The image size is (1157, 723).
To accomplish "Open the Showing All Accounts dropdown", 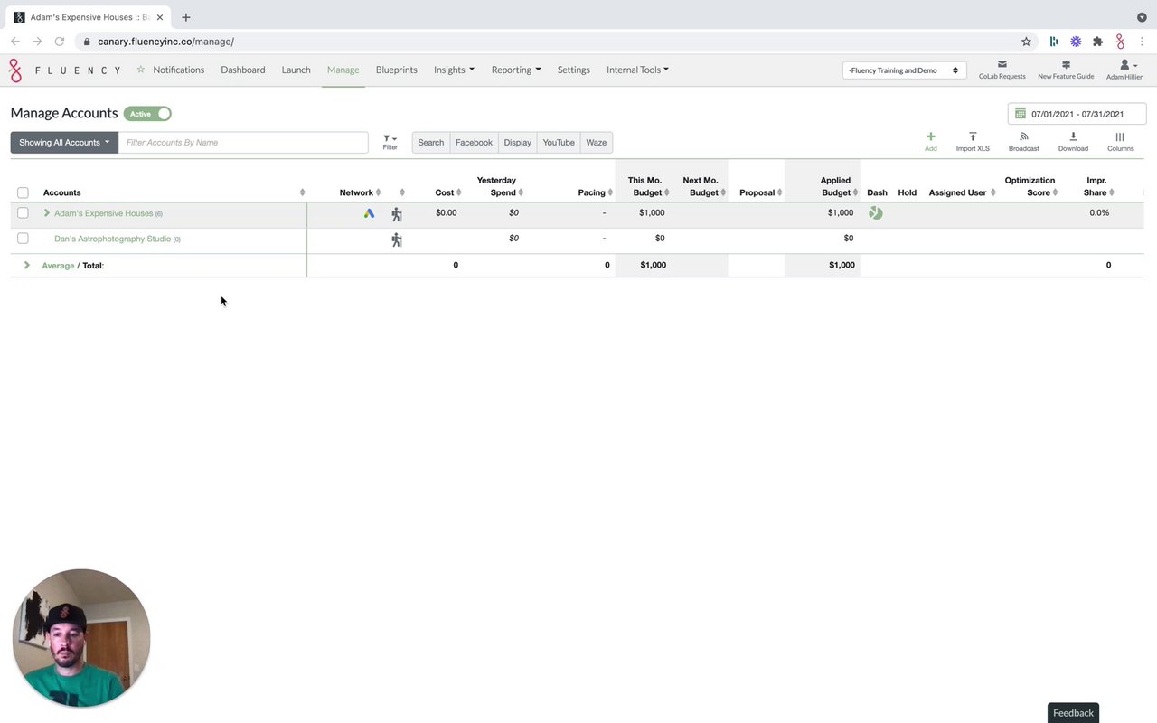I will click(64, 142).
